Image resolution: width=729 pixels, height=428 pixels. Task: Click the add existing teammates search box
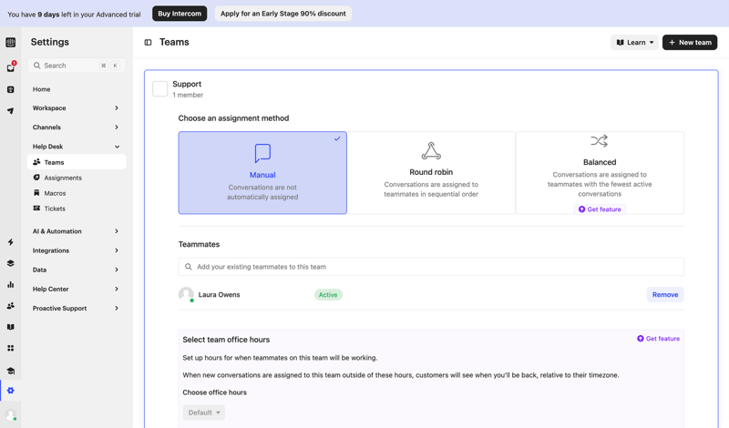click(431, 267)
